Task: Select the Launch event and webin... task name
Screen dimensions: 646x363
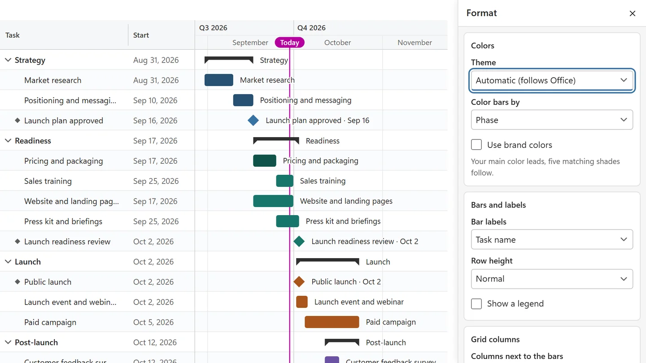Action: click(x=70, y=302)
